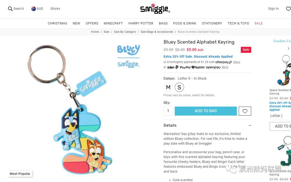The height and width of the screenshot is (182, 291).
Task: Click the afterpay logo
Action: coord(224,62)
